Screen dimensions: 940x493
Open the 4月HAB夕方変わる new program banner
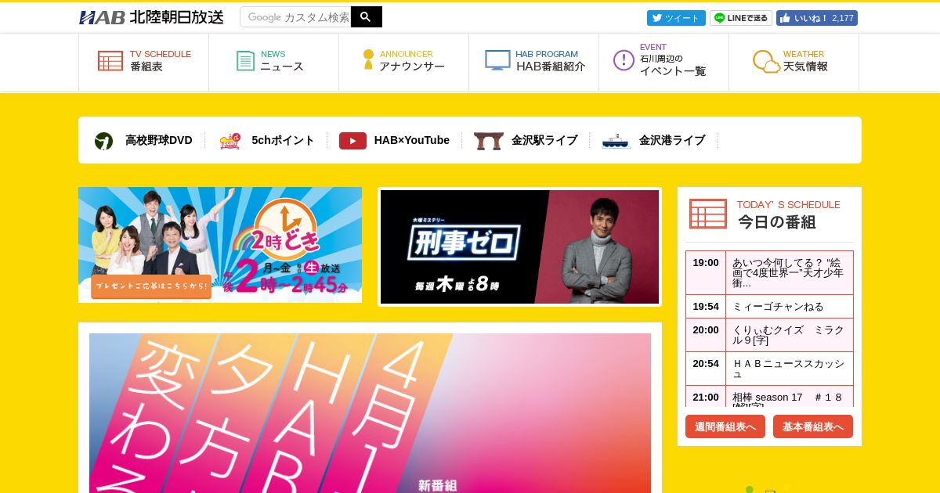[x=370, y=413]
